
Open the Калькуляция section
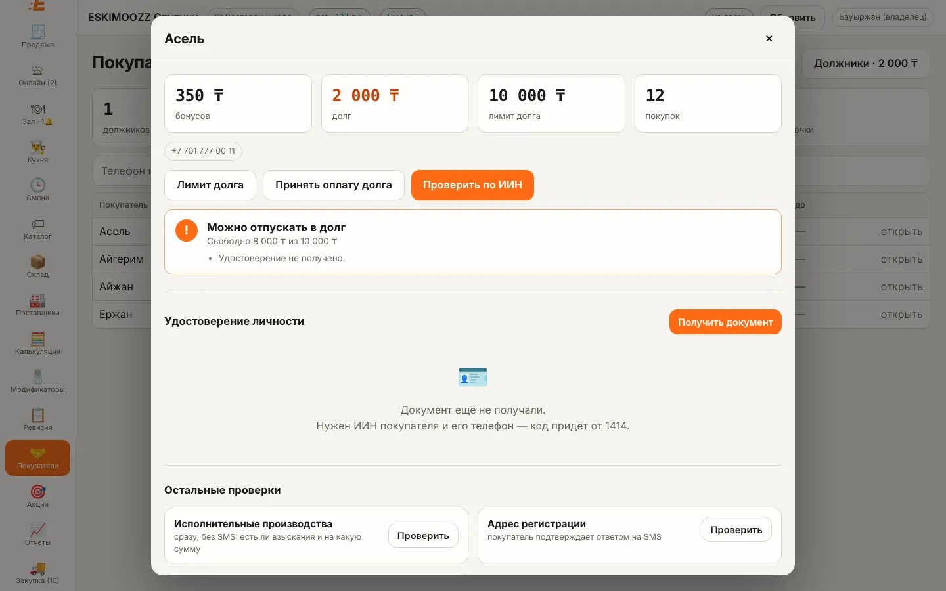coord(37,343)
